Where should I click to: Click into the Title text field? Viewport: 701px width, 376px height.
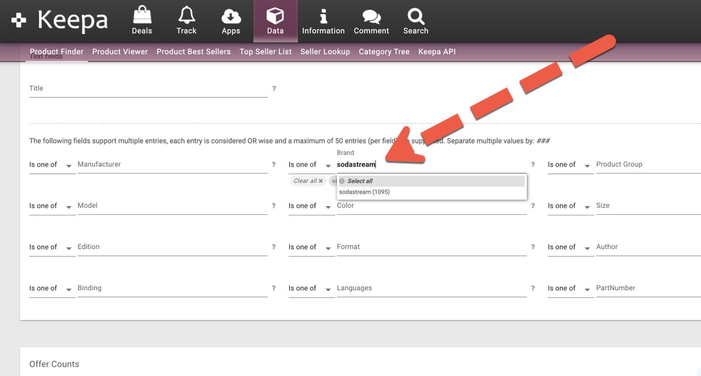(x=148, y=89)
